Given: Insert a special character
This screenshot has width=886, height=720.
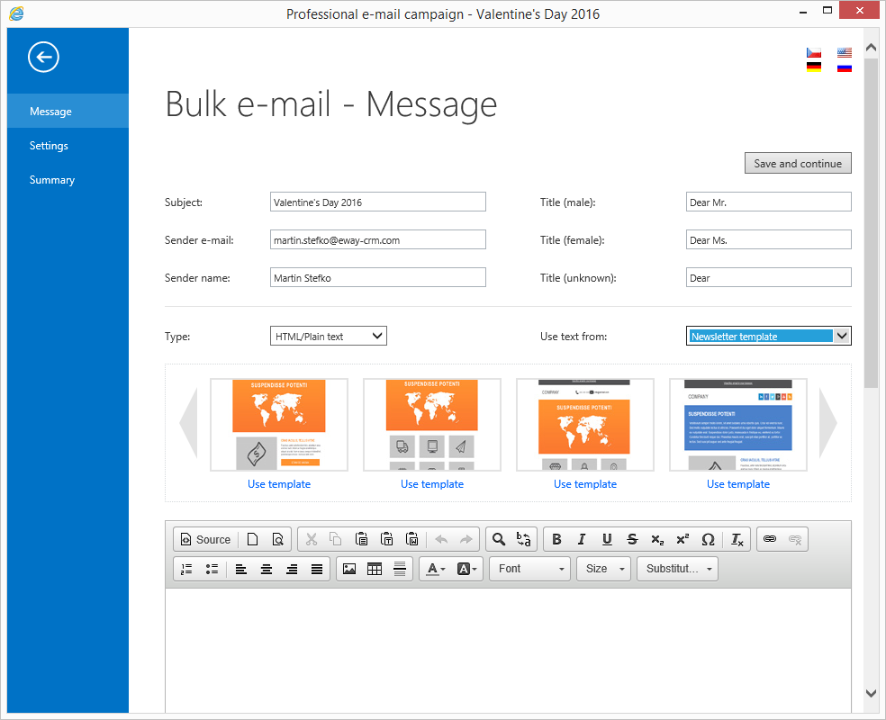Looking at the screenshot, I should click(709, 539).
